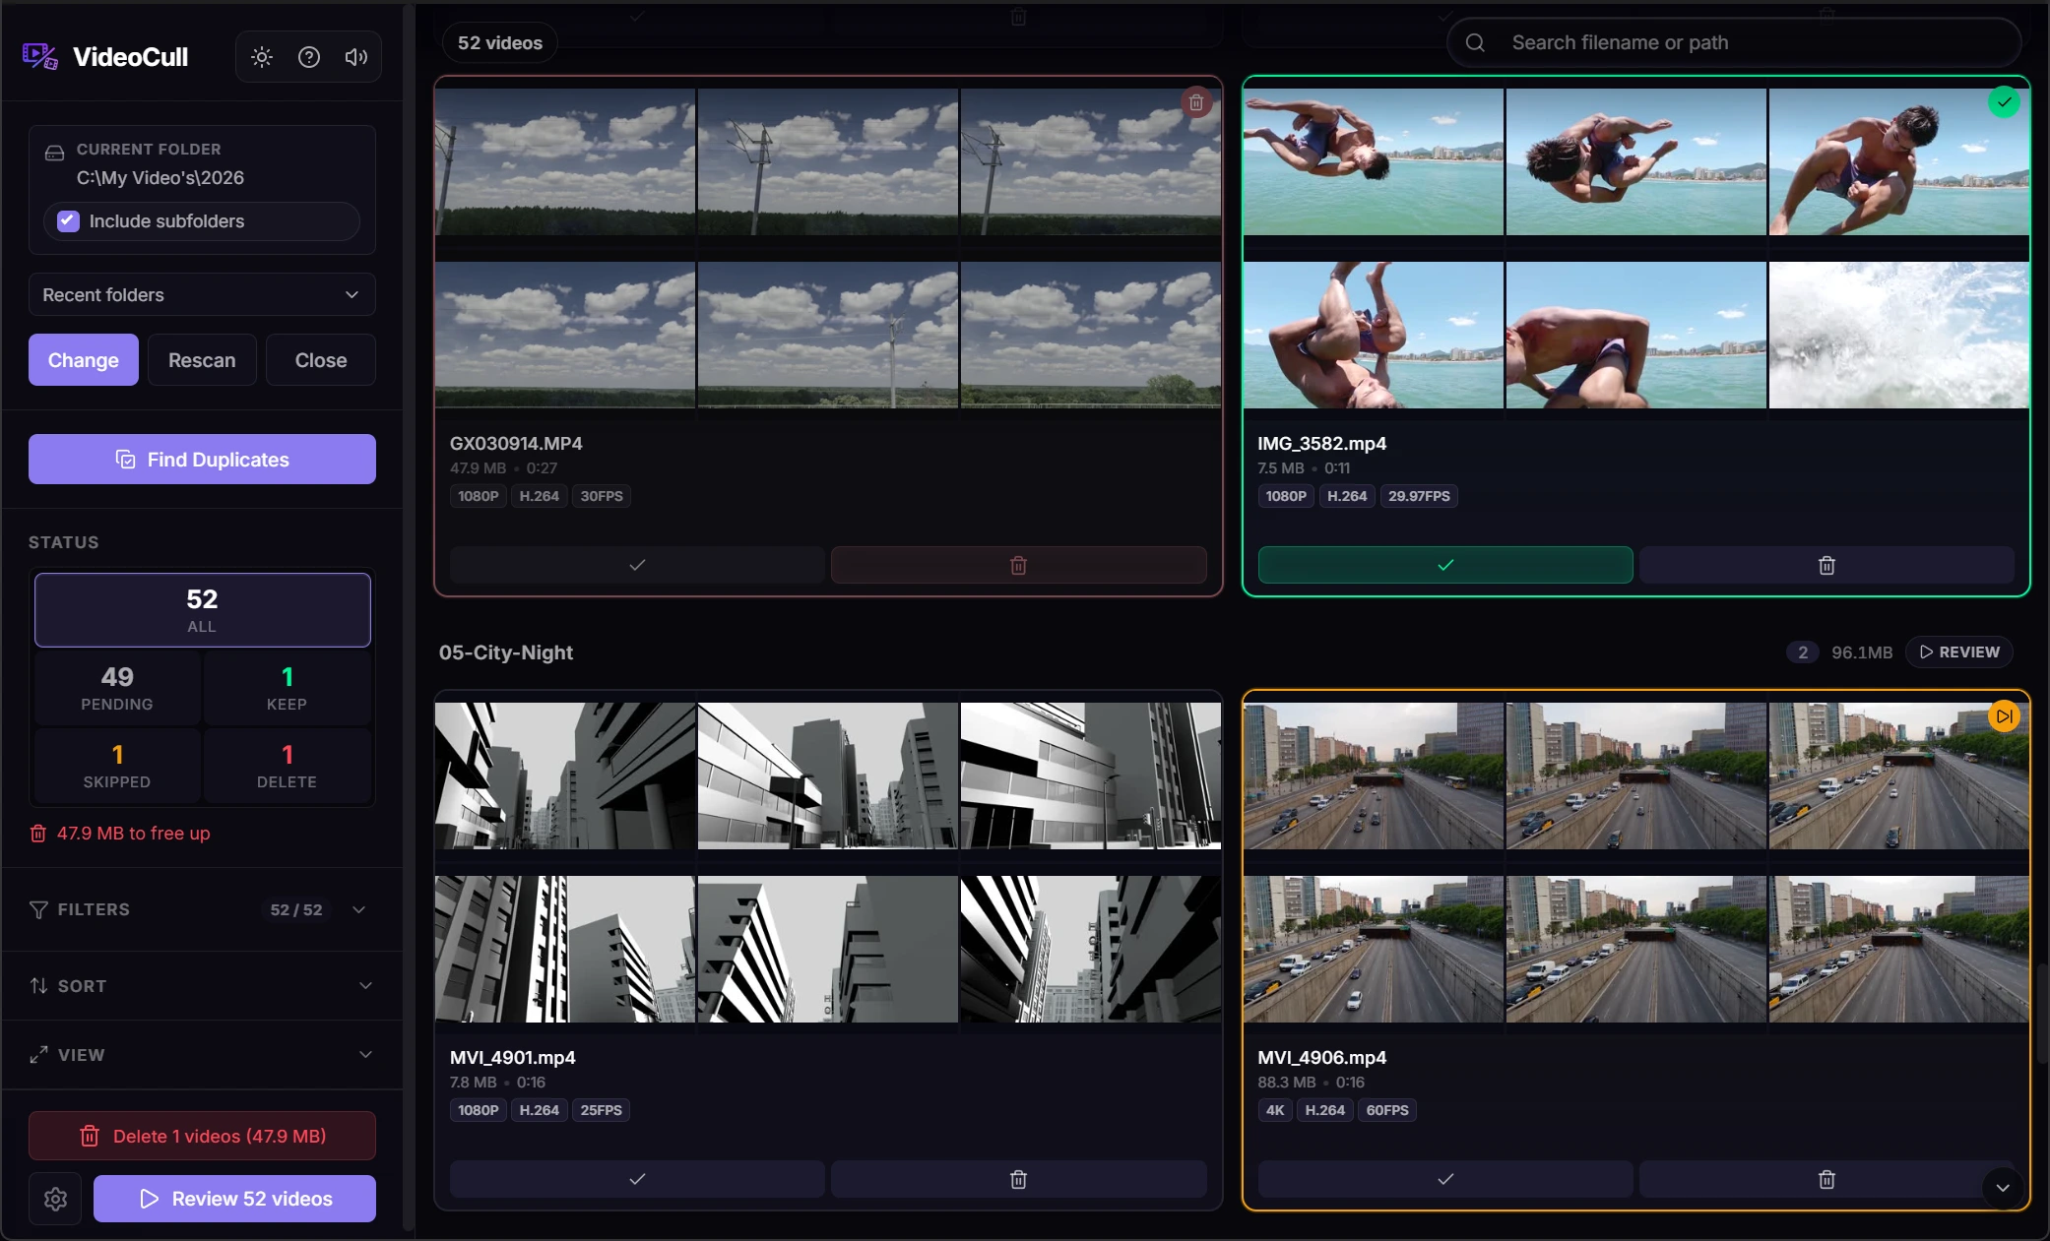Click the orange skip badge on MVI_4906.mp4
This screenshot has height=1241, width=2050.
click(x=2004, y=716)
